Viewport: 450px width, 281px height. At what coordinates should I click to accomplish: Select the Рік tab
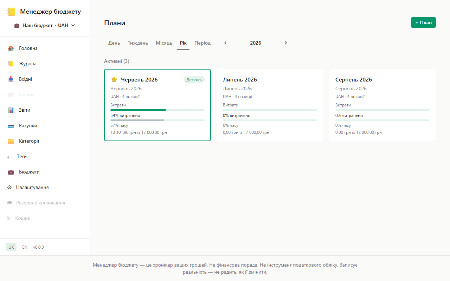pyautogui.click(x=183, y=43)
